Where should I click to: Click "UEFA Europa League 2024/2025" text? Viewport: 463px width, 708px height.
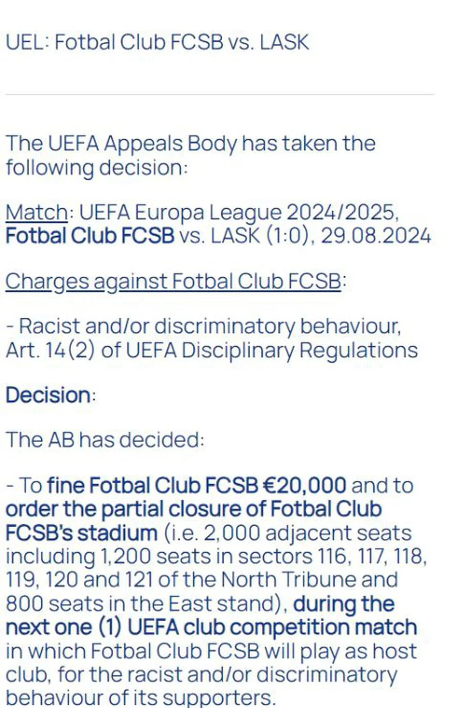tap(238, 212)
